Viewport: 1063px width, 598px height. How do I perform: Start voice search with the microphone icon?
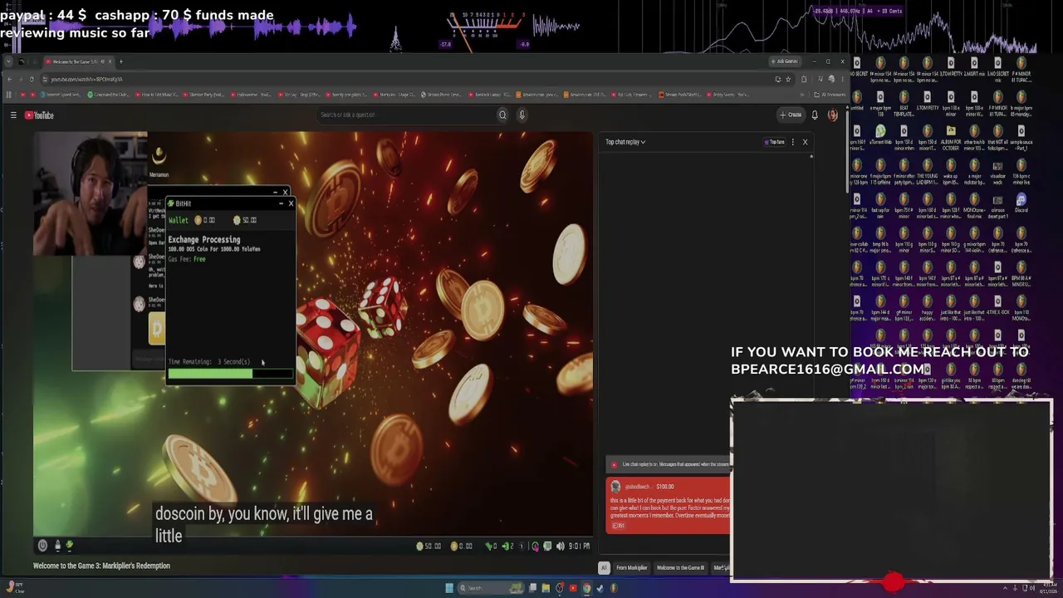point(522,115)
